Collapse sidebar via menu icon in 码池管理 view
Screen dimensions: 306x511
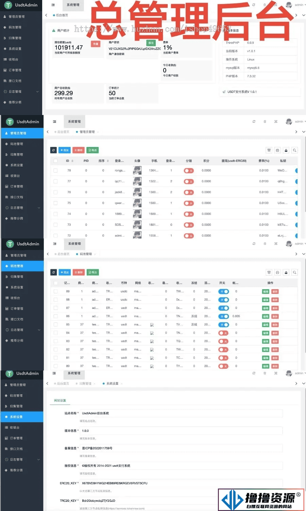tap(54, 244)
